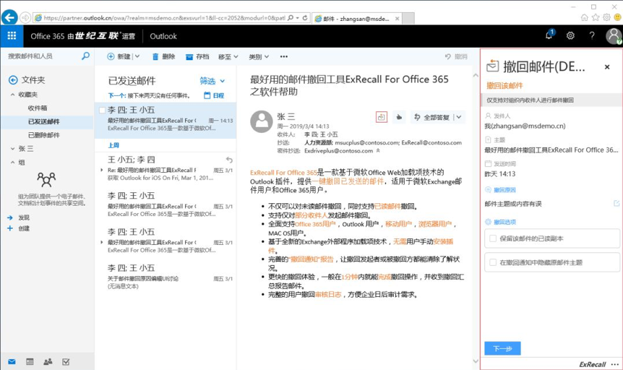Click the ExRecall add-in icon in message header
This screenshot has height=370, width=623.
pyautogui.click(x=381, y=117)
